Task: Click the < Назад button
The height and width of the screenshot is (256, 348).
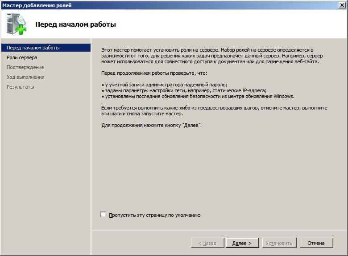Action: coord(207,243)
